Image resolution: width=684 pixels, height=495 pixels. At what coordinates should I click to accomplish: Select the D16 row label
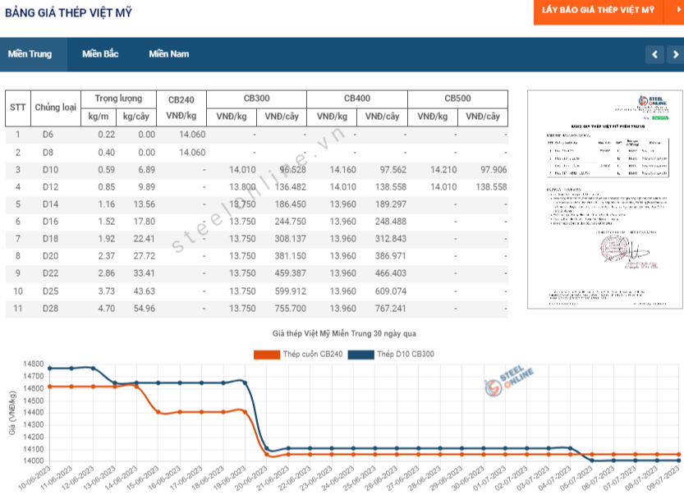[50, 222]
